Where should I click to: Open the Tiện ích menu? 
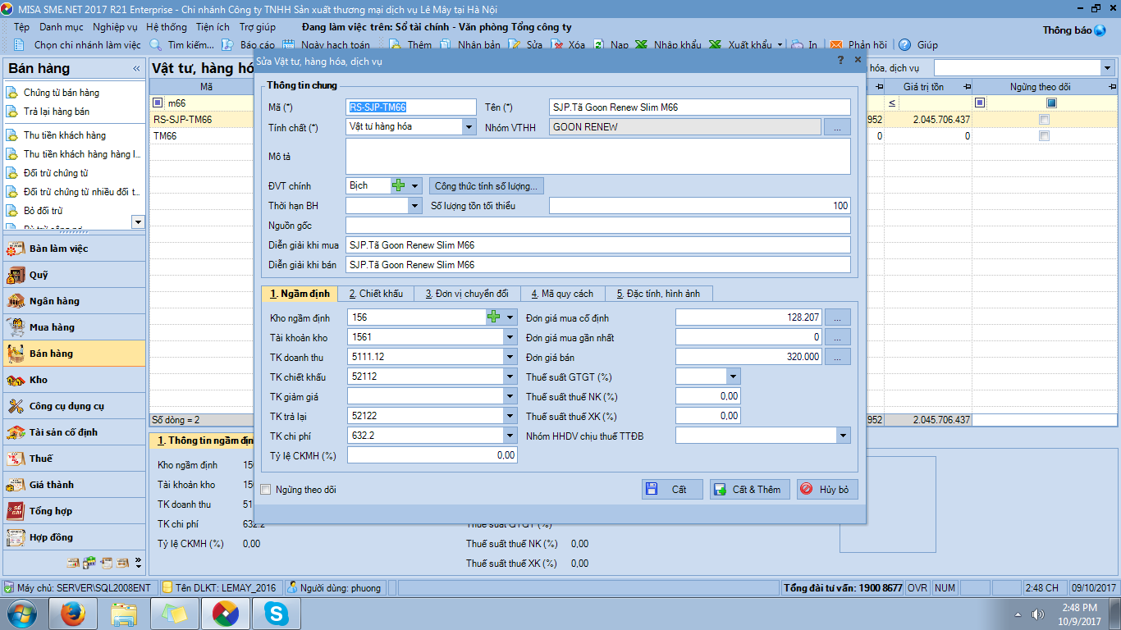click(213, 27)
